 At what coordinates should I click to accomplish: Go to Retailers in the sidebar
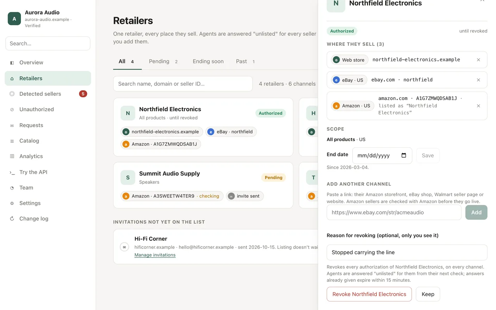point(48,78)
